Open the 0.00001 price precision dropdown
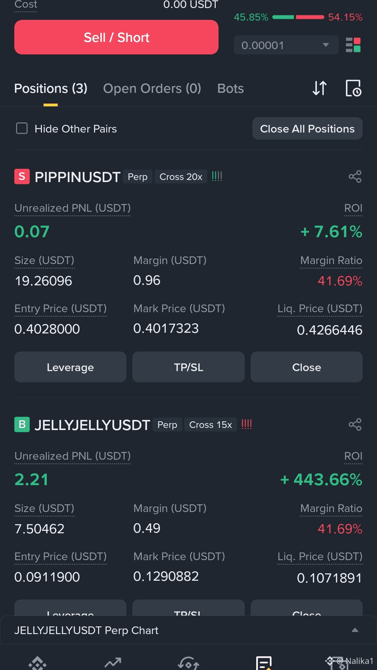The height and width of the screenshot is (670, 377). [286, 45]
